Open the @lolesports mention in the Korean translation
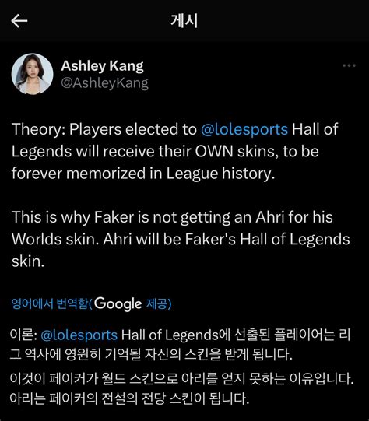This screenshot has width=369, height=421. point(79,335)
